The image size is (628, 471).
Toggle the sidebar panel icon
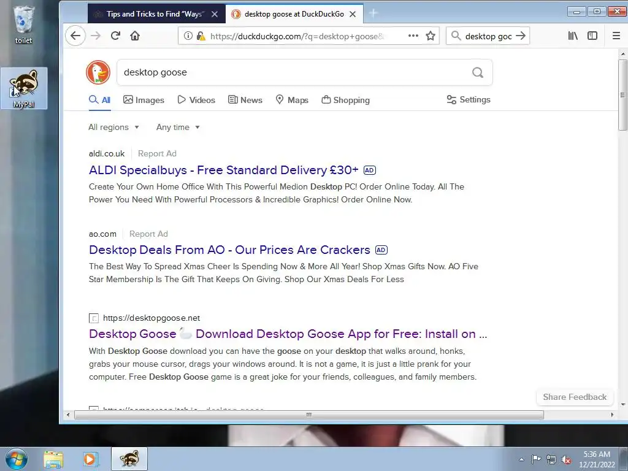pos(592,36)
